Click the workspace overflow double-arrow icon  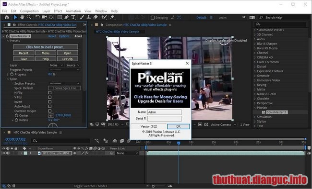click(244, 17)
